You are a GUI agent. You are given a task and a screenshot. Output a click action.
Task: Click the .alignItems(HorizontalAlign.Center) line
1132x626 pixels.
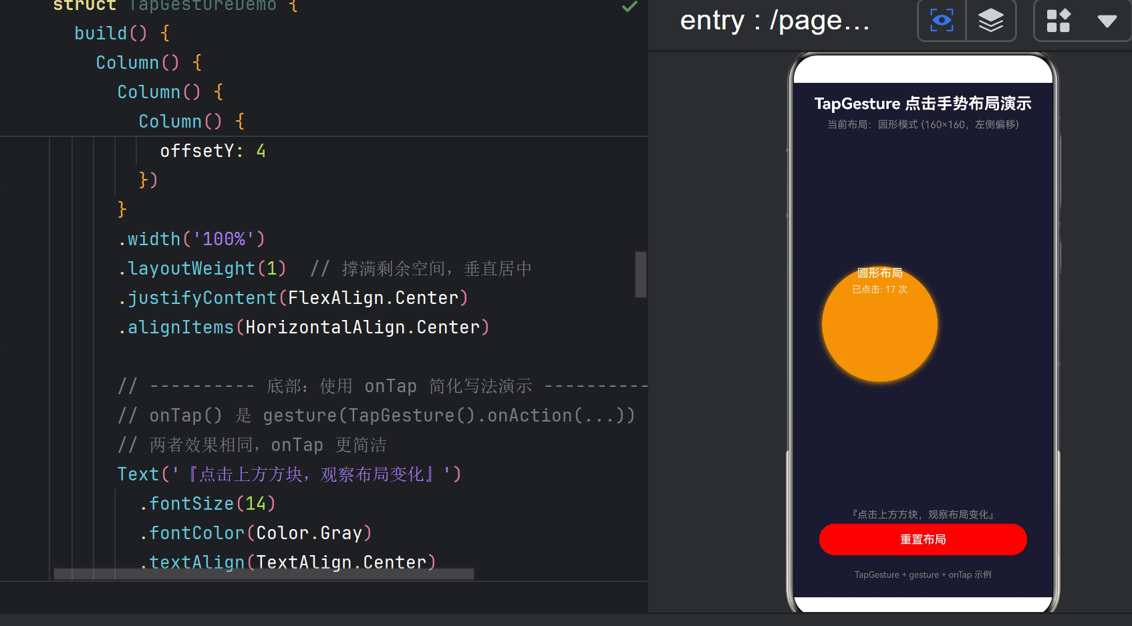coord(304,327)
